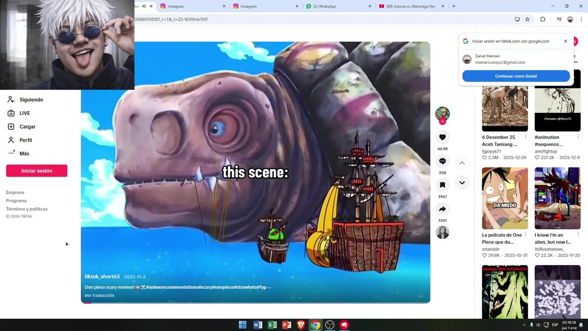Switch the ESP keyboard language indicator

[x=555, y=325]
